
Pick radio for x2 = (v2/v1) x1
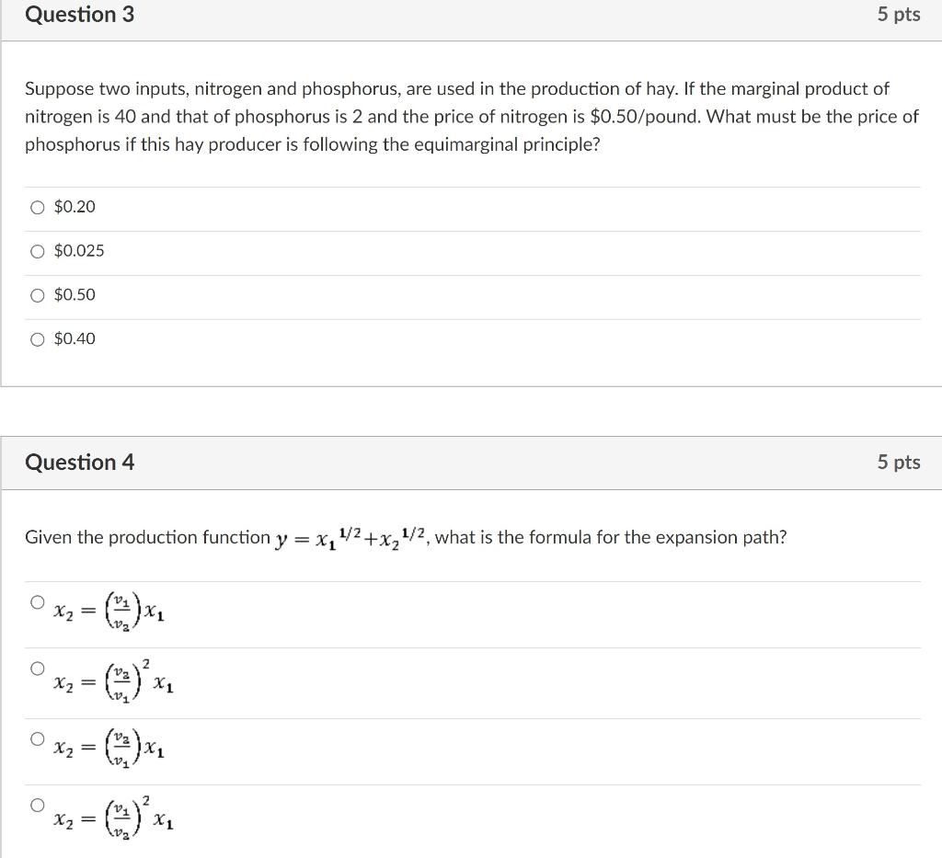point(37,738)
